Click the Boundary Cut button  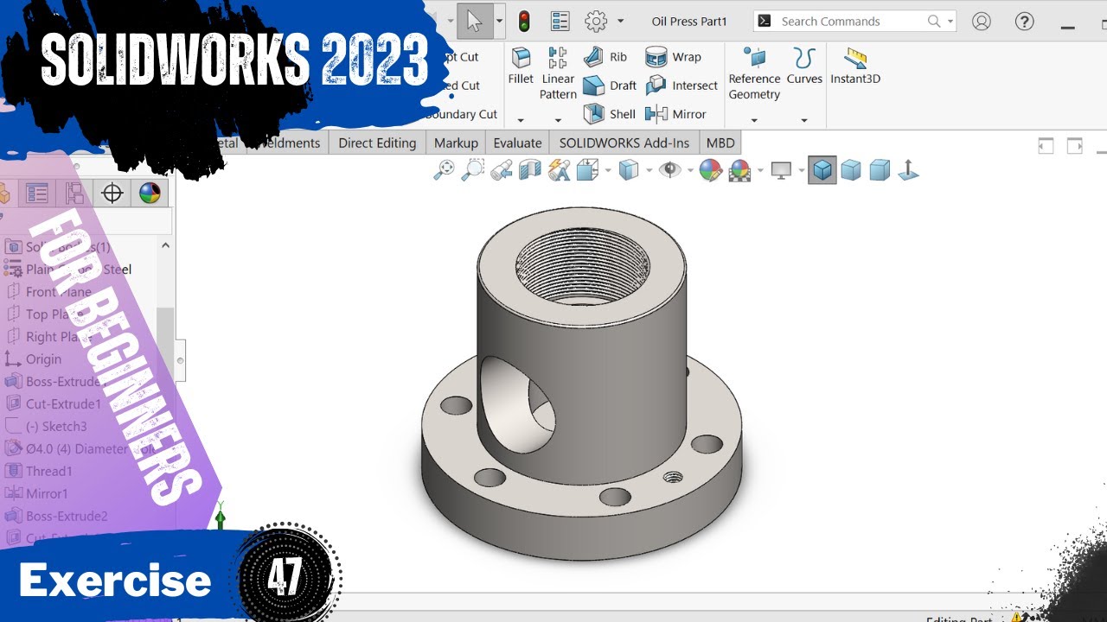click(x=462, y=114)
